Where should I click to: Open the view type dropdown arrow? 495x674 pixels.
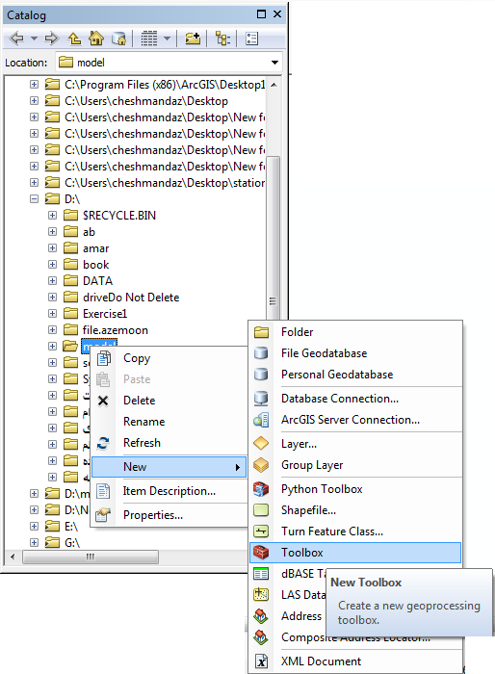click(168, 39)
